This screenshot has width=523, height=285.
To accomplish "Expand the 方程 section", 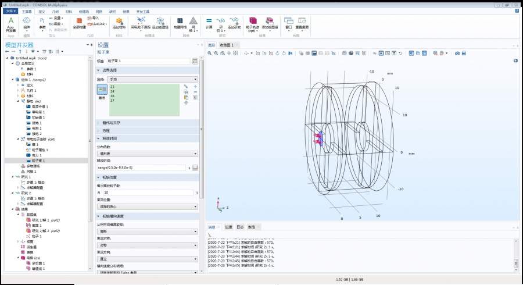I will point(105,130).
